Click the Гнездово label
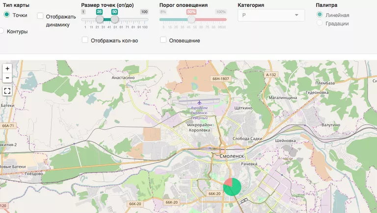The height and width of the screenshot is (213, 377). (x=34, y=174)
